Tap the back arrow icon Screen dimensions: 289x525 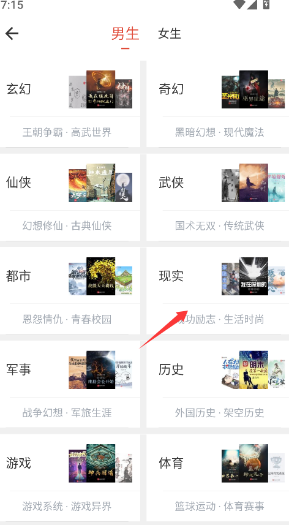pos(12,34)
